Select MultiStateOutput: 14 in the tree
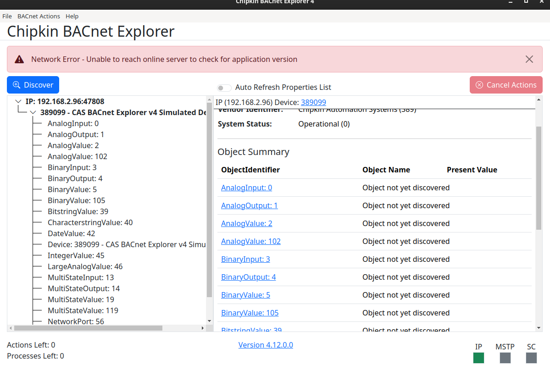This screenshot has width=550, height=376. [83, 288]
